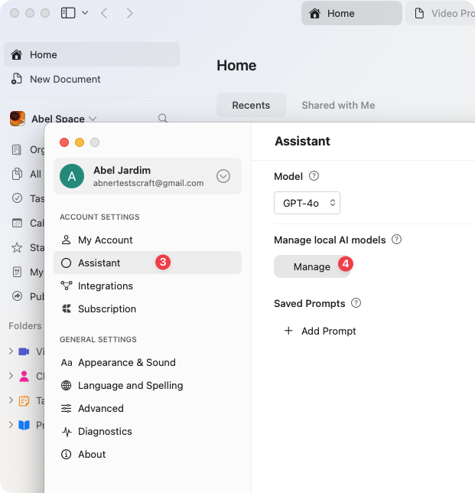475x493 pixels.
Task: Click the Published share icon in the sidebar
Action: [x=17, y=295]
